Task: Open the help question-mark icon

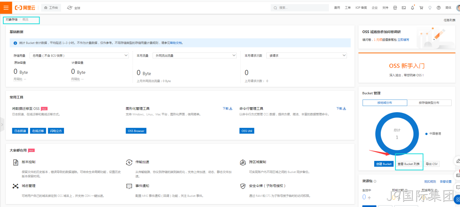Action: point(439,8)
